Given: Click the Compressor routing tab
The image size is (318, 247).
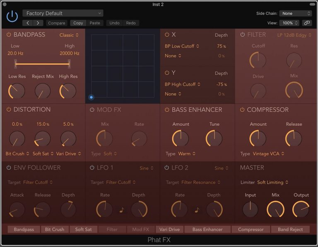Looking at the screenshot, I should point(251,229).
